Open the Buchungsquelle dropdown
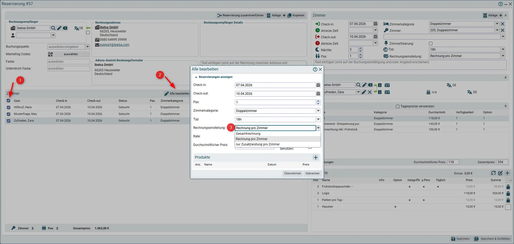 click(x=87, y=47)
